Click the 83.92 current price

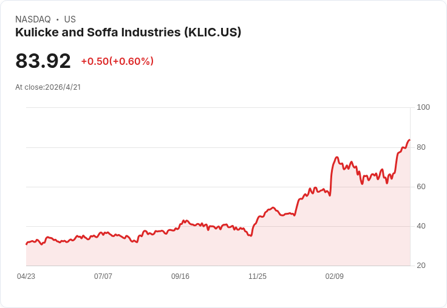pyautogui.click(x=43, y=61)
